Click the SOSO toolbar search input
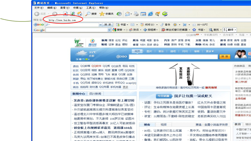251x141 pixels. (x=72, y=25)
